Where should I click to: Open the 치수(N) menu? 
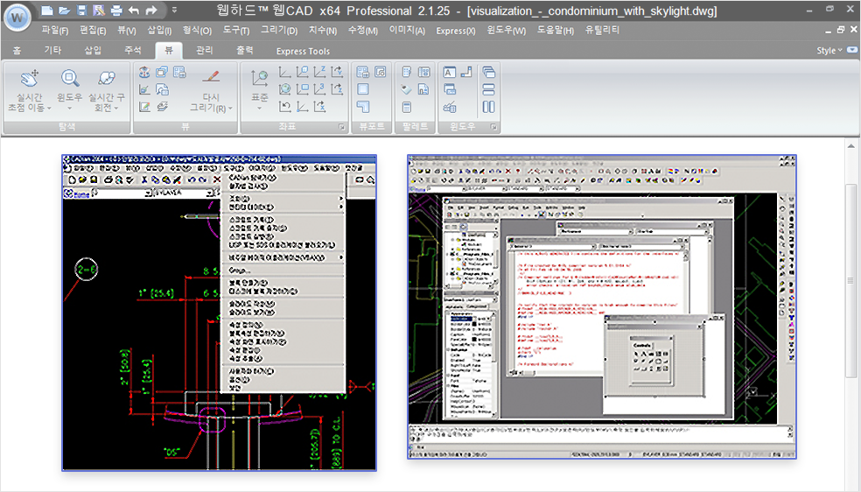(323, 30)
